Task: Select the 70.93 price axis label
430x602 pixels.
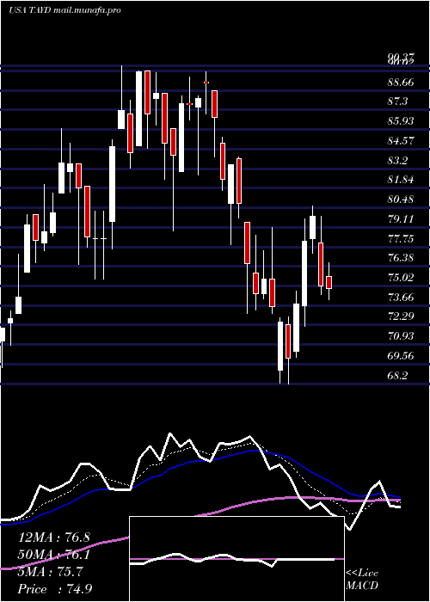Action: [401, 336]
